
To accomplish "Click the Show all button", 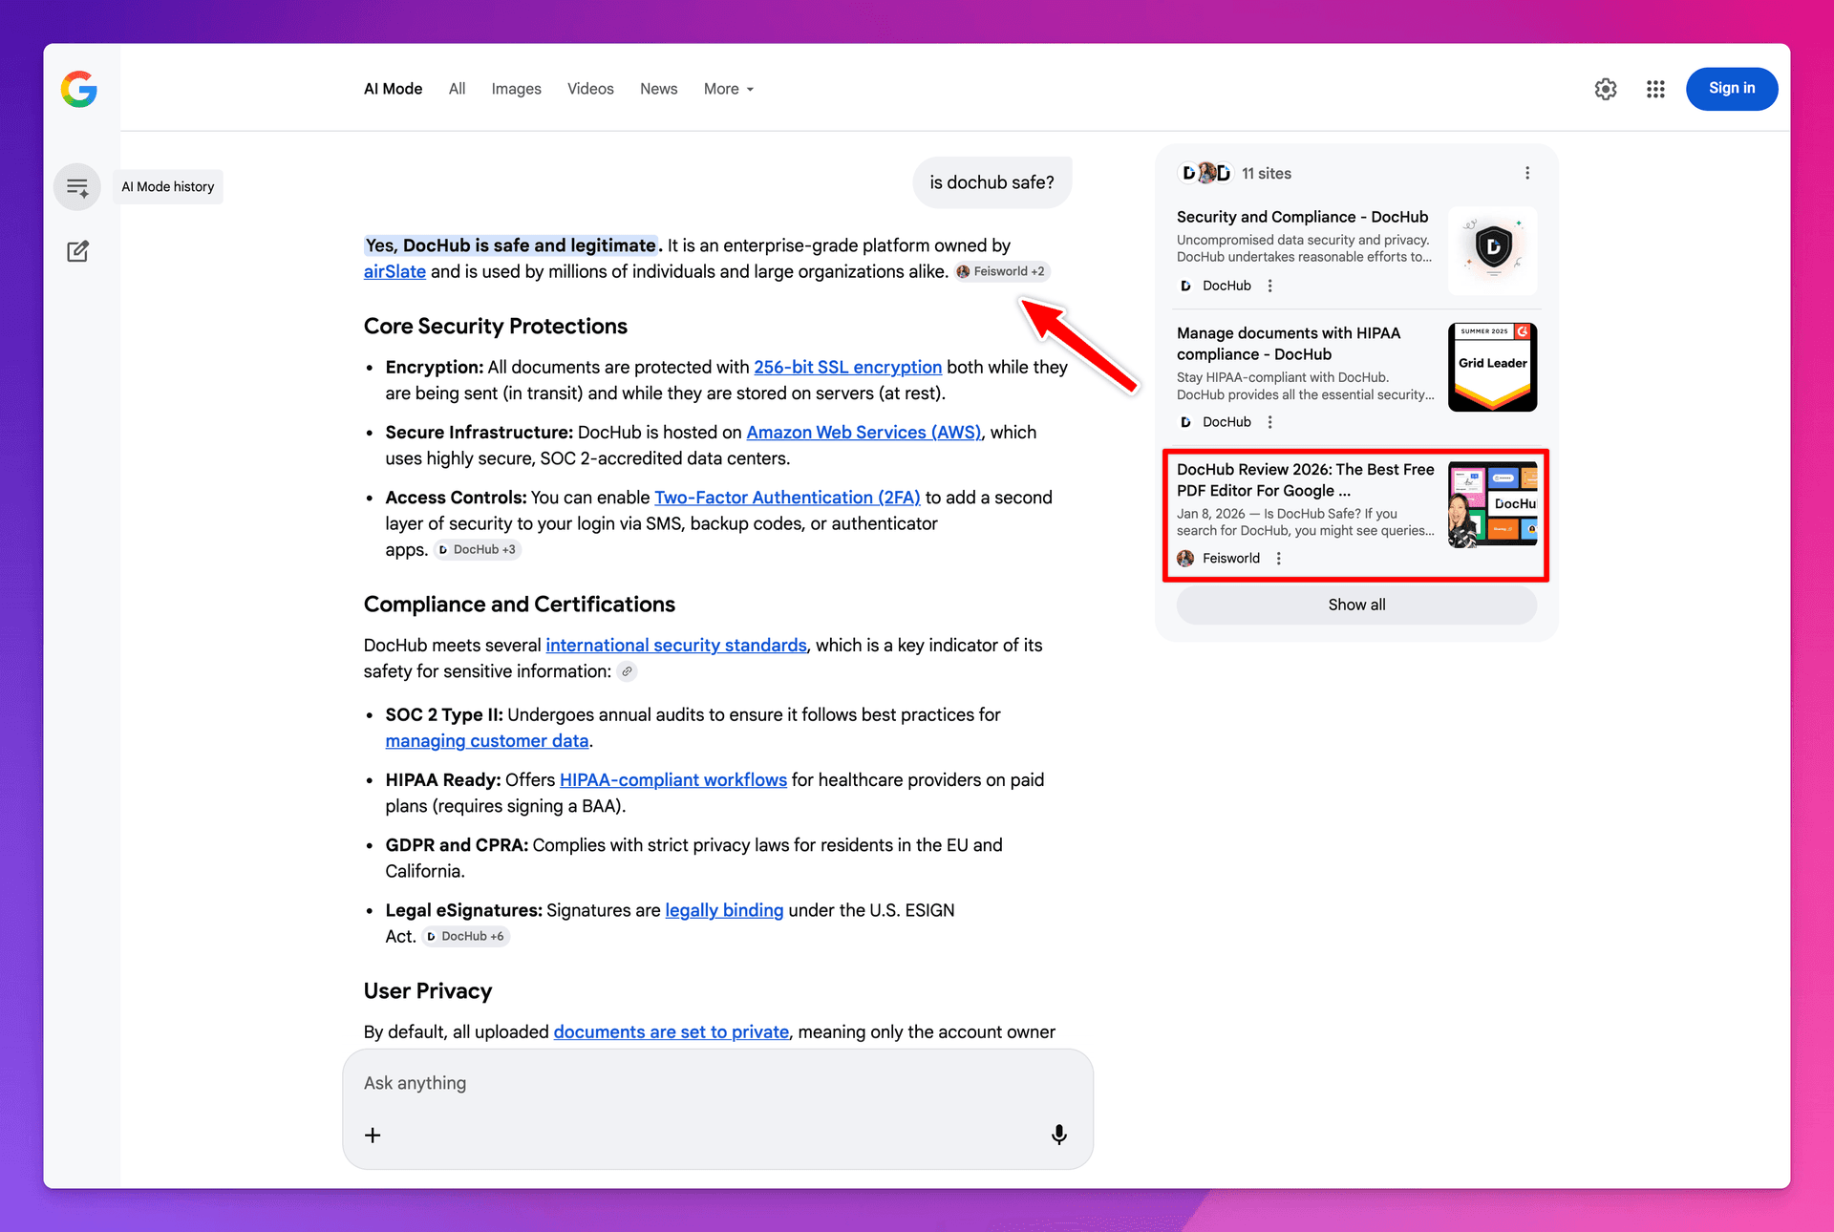I will 1356,605.
